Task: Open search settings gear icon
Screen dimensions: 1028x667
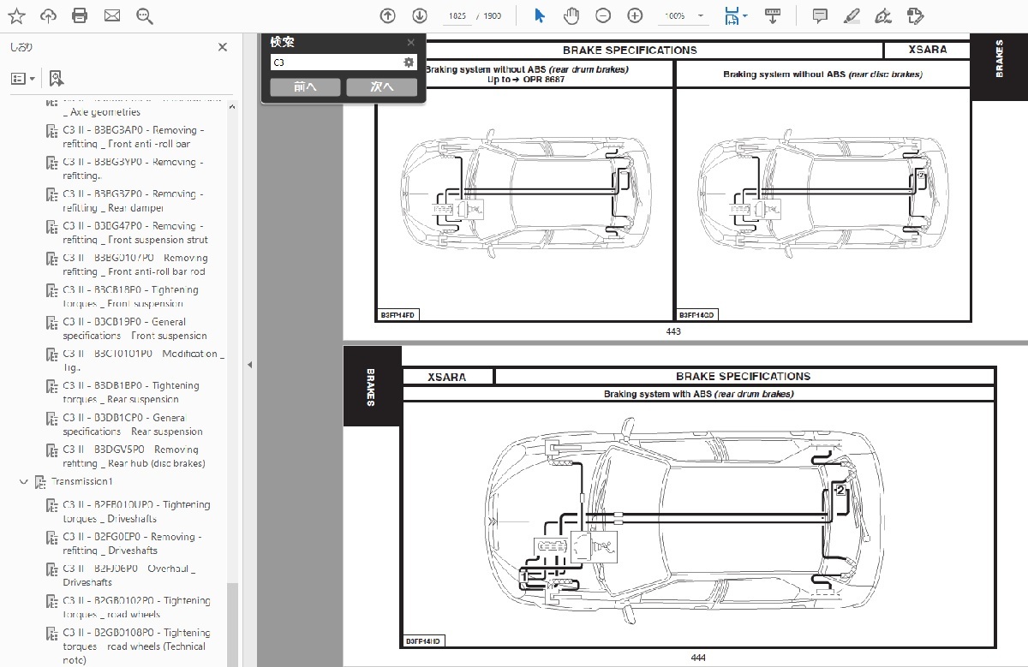Action: (x=409, y=63)
